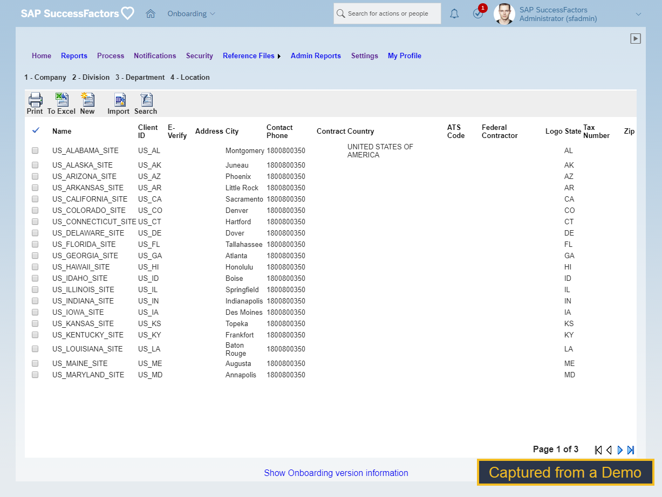Open the notifications bell
The image size is (662, 497).
pos(454,13)
